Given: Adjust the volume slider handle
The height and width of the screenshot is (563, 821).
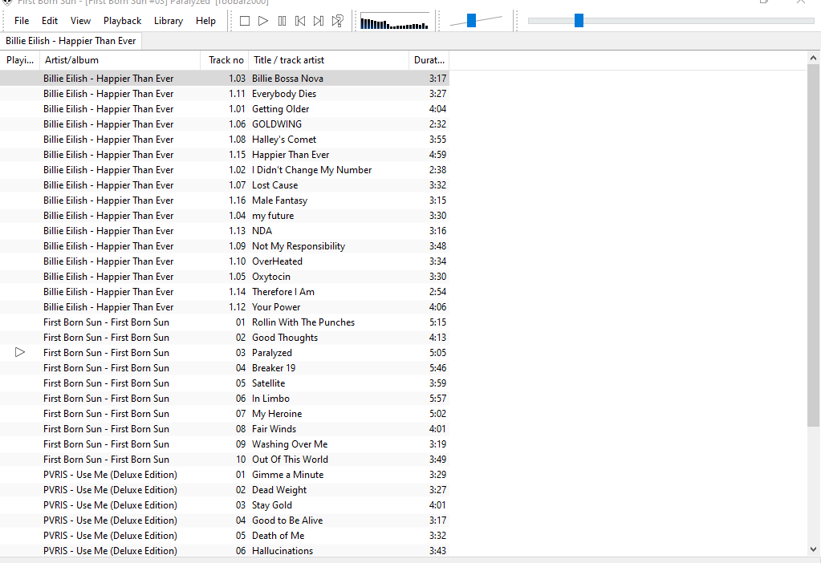Looking at the screenshot, I should coord(471,20).
